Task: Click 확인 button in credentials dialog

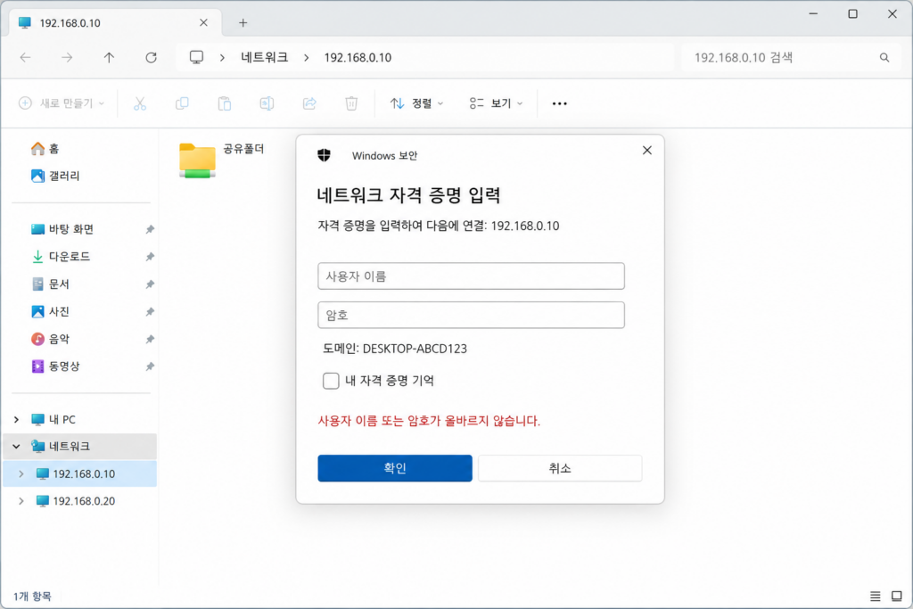Action: pos(395,468)
